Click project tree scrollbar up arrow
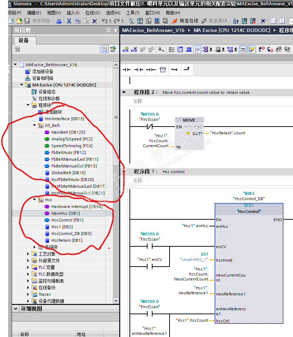293x337 pixels. [x=116, y=65]
